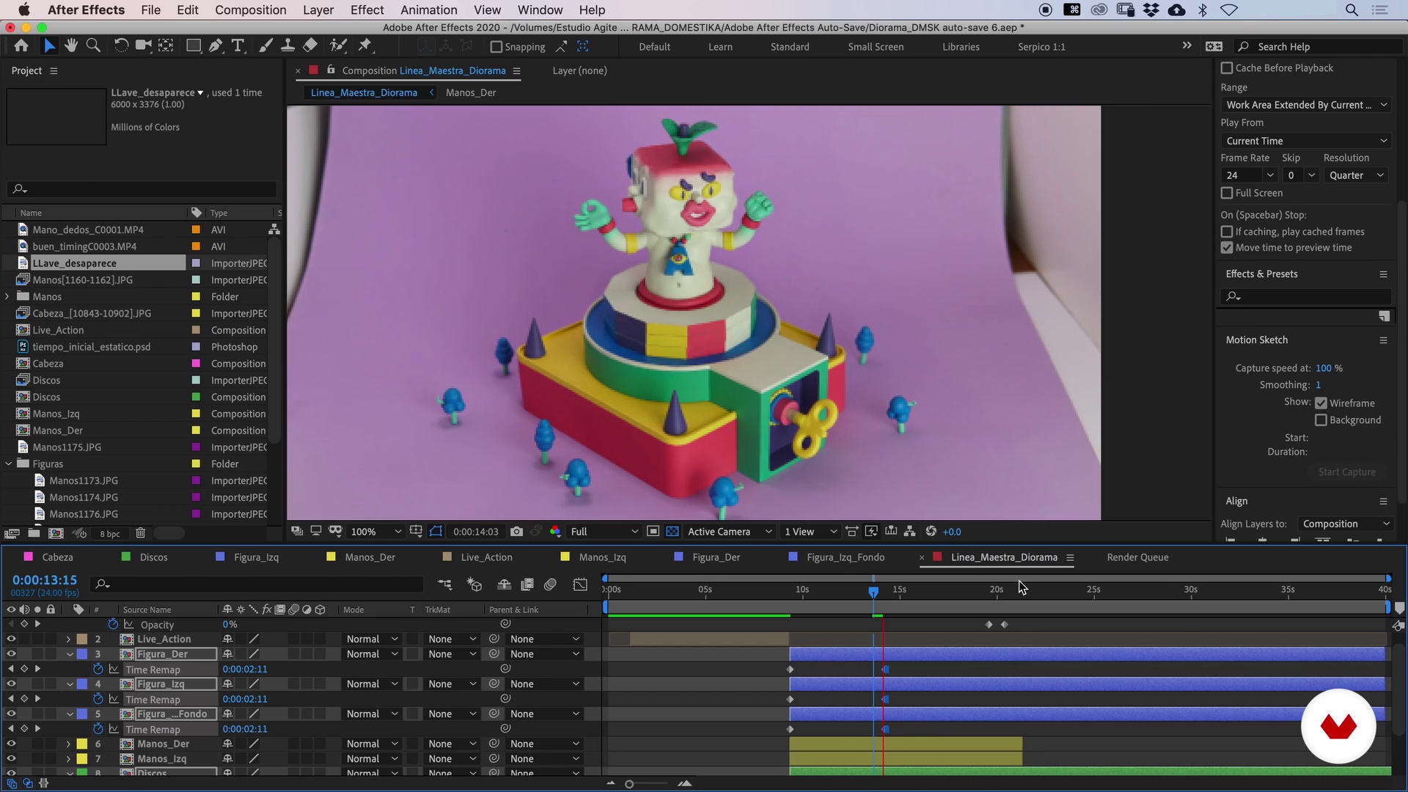Select the Roto Brush tool

pyautogui.click(x=338, y=45)
